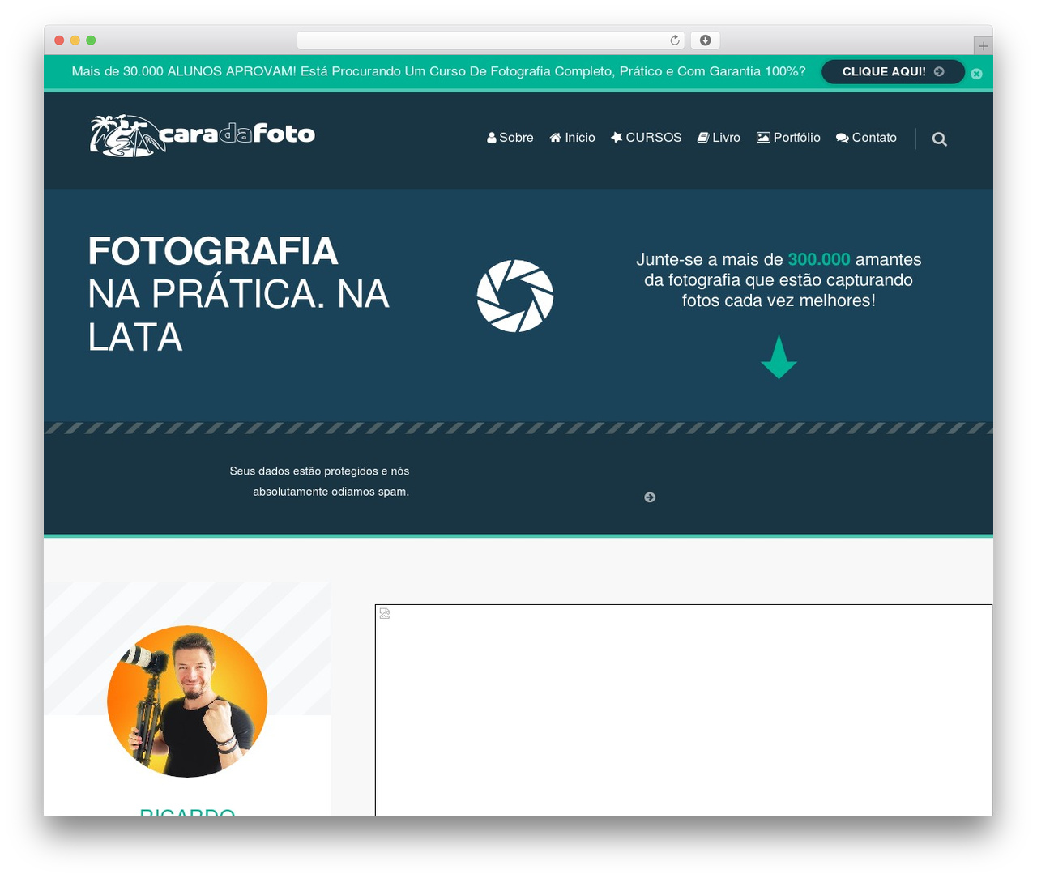Click the empty content frame on the right
The image size is (1037, 878).
pos(684,710)
